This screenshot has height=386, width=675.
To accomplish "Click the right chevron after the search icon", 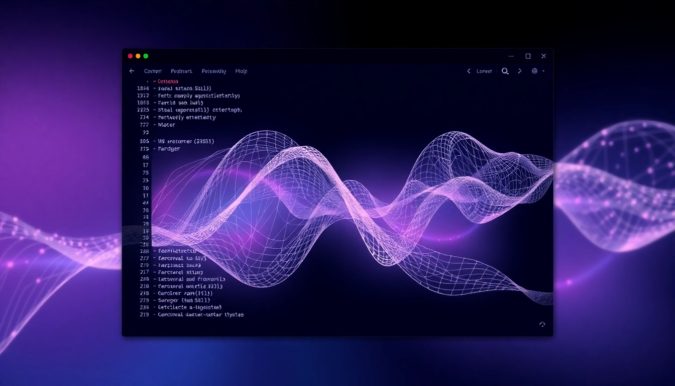I will coord(520,71).
